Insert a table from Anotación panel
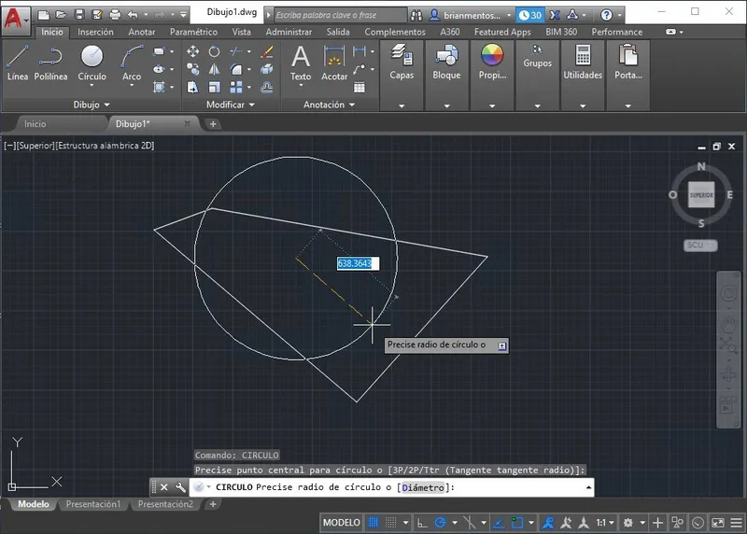The width and height of the screenshot is (747, 534). click(359, 87)
